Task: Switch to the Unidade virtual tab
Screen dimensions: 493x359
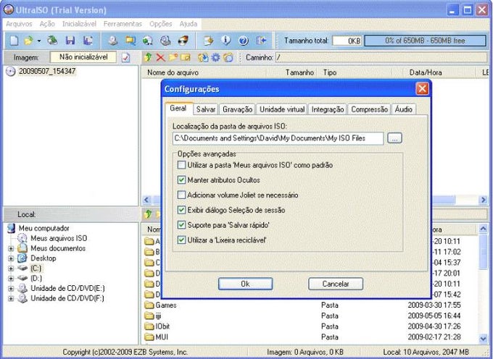Action: tap(282, 109)
